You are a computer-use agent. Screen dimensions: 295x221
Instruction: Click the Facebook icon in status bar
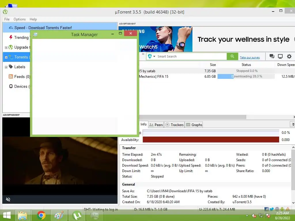pyautogui.click(x=266, y=209)
